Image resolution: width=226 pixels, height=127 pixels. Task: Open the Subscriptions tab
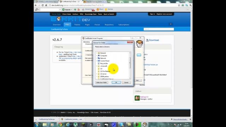point(124,25)
